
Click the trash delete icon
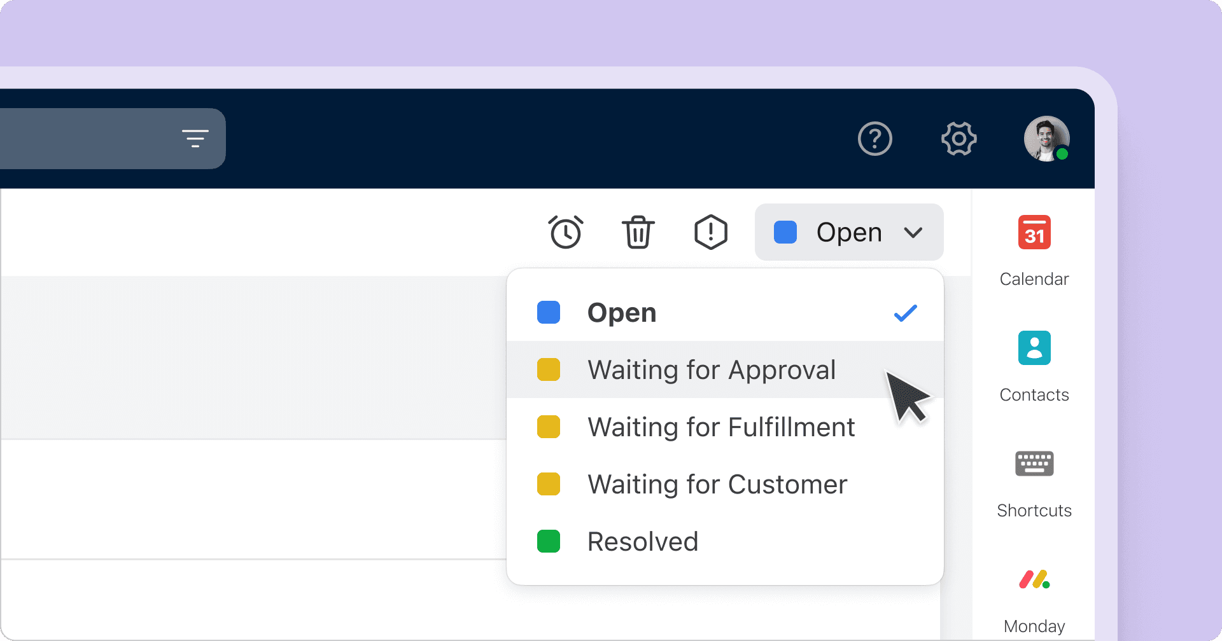click(x=638, y=232)
